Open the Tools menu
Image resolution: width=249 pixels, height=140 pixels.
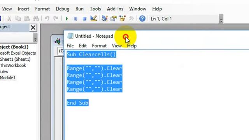point(95,9)
